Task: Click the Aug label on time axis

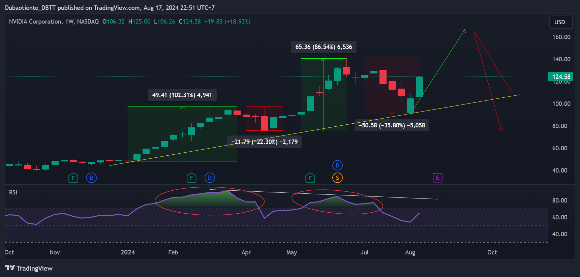Action: click(410, 252)
